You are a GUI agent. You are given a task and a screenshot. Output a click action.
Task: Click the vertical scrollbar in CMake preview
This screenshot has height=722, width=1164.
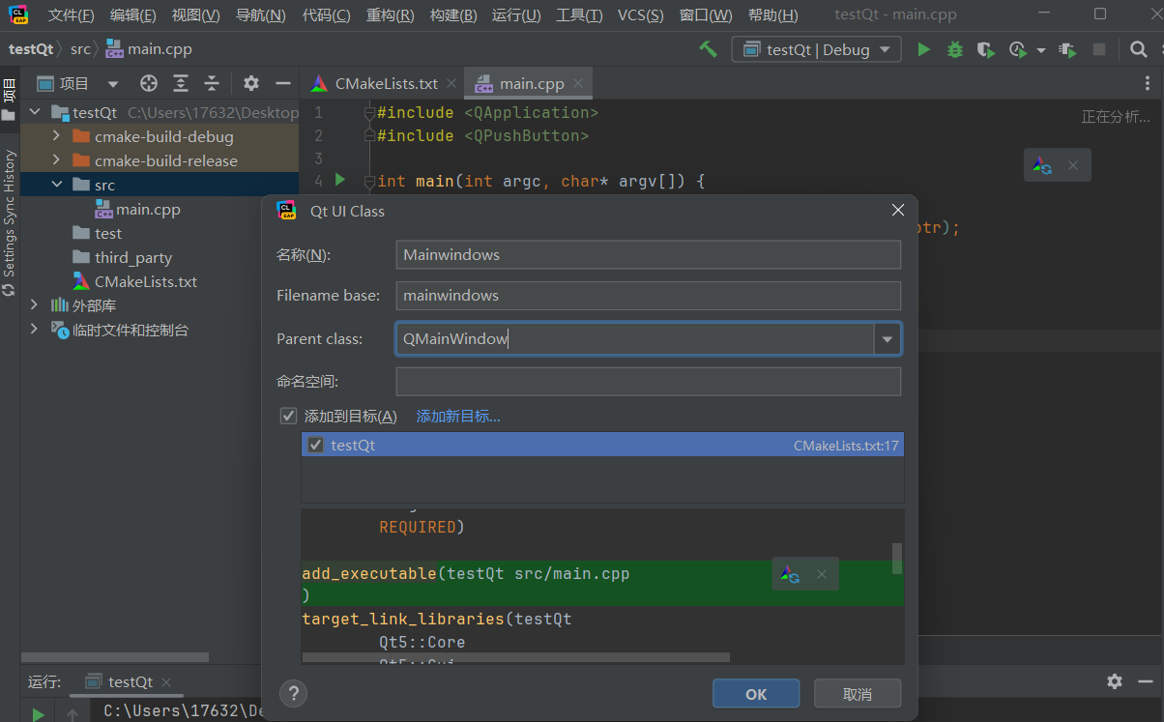tap(897, 558)
